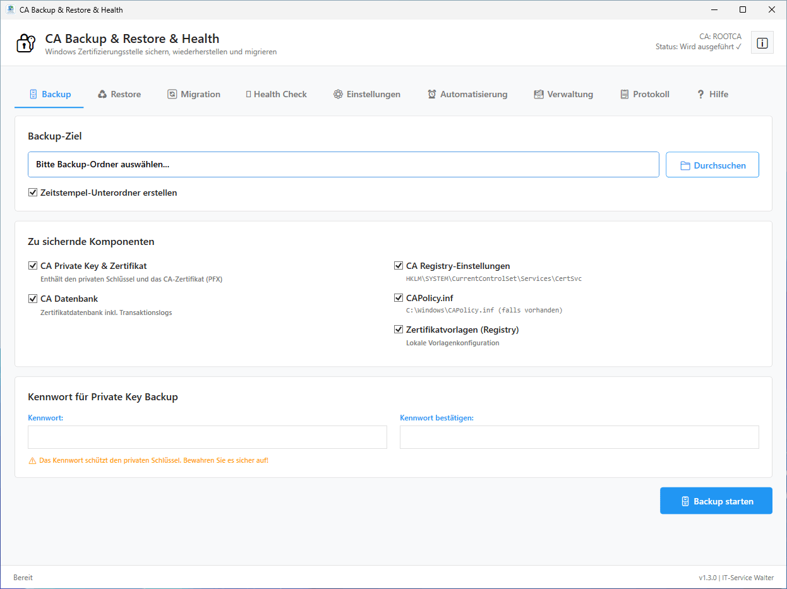787x589 pixels.
Task: Toggle CA Registry-Einstellungen checkbox
Action: (399, 266)
